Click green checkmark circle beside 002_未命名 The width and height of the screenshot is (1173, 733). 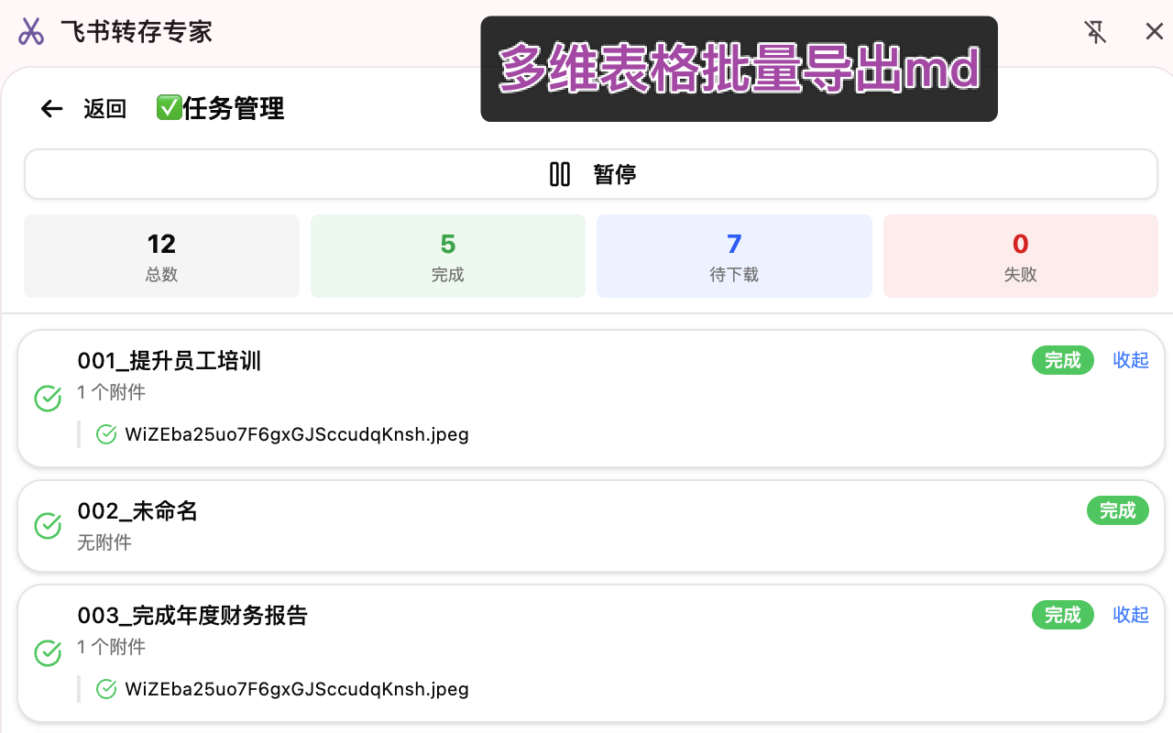47,526
